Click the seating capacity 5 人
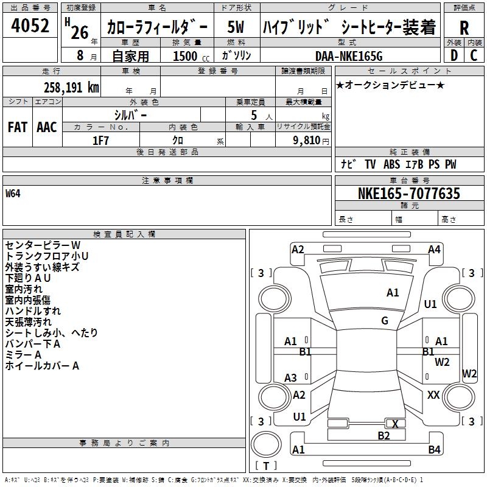 [262, 116]
